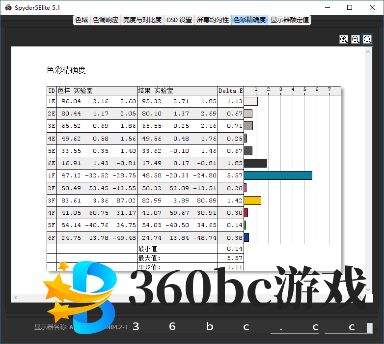The image size is (384, 344).
Task: Select the 色彩精确度 tab
Action: (x=249, y=20)
